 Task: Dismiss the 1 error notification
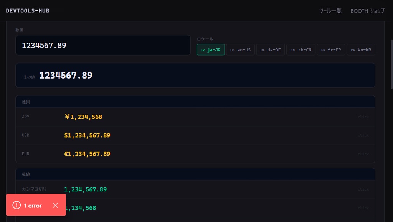coord(55,206)
